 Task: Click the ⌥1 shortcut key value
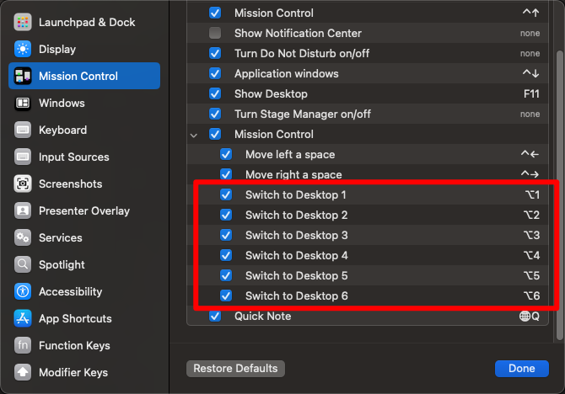(x=532, y=194)
